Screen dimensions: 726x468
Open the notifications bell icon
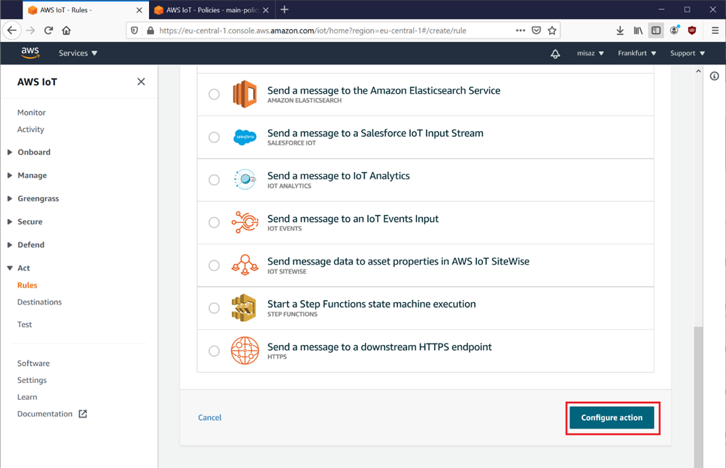click(x=555, y=54)
